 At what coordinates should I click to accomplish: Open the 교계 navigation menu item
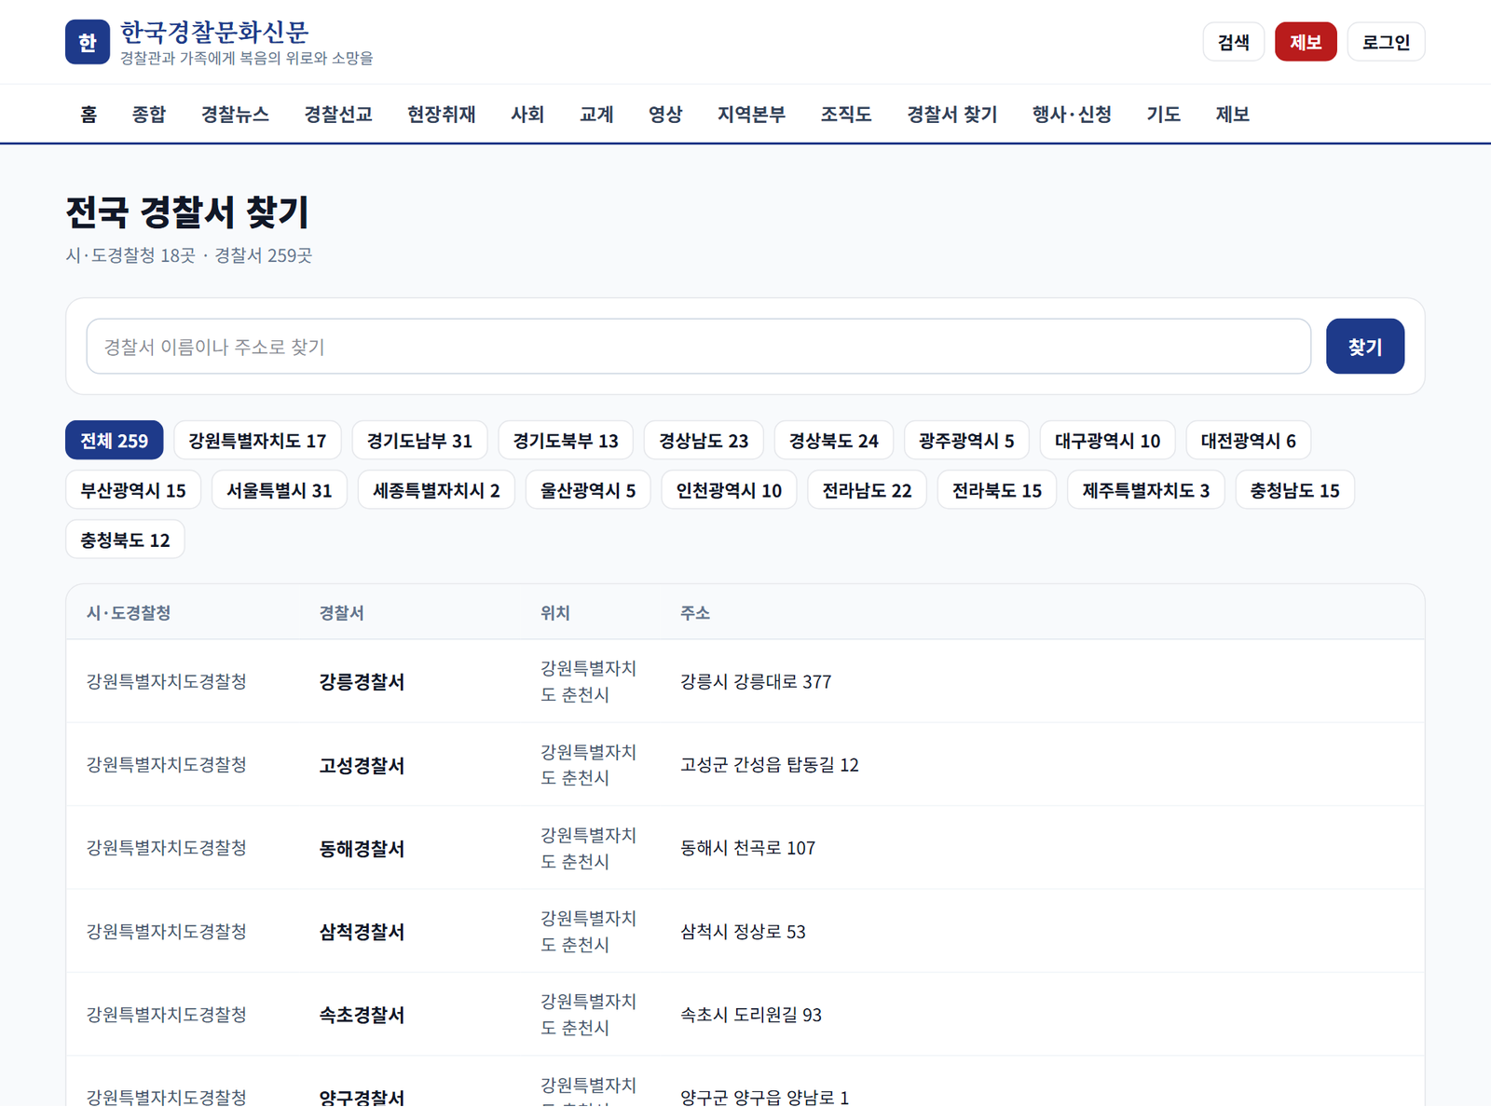596,114
